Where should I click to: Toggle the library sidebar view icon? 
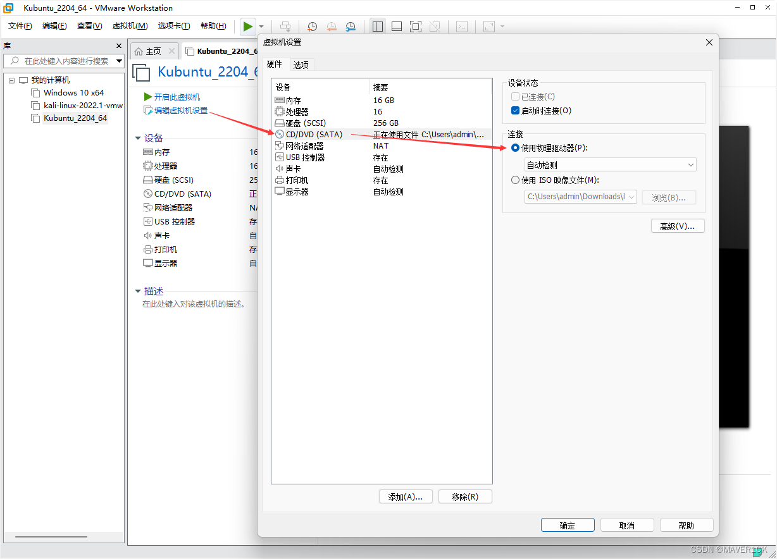(378, 27)
